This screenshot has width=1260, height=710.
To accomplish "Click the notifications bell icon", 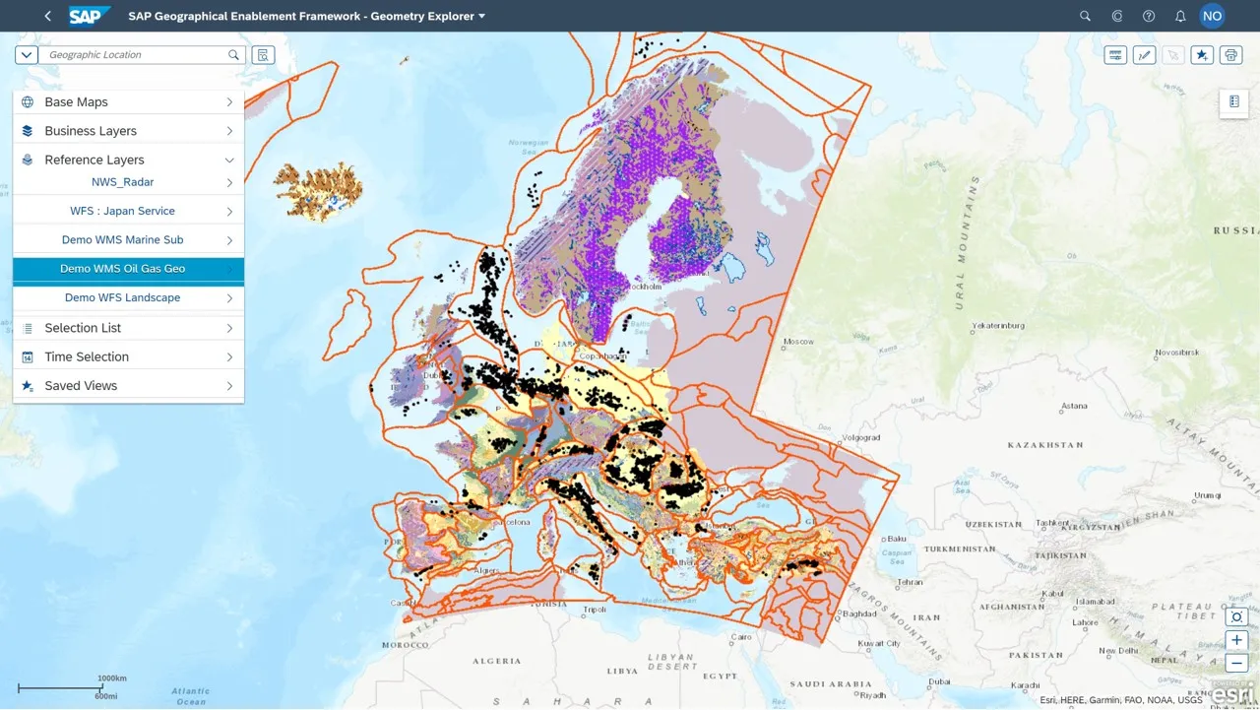I will (1180, 16).
